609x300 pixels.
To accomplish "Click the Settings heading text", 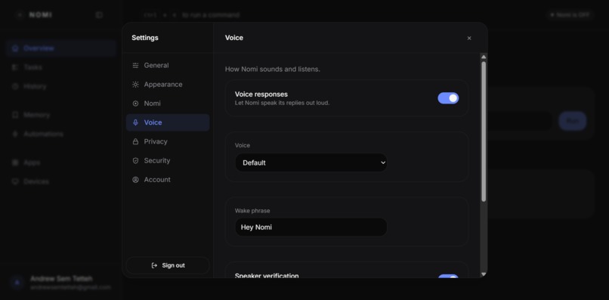I will pos(145,38).
